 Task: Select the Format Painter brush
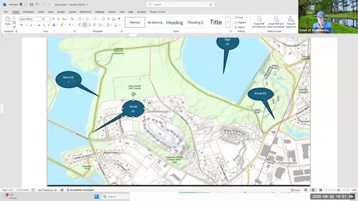14,27
